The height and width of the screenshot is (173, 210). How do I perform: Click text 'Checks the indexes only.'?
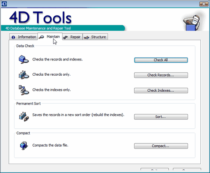tap(52, 90)
